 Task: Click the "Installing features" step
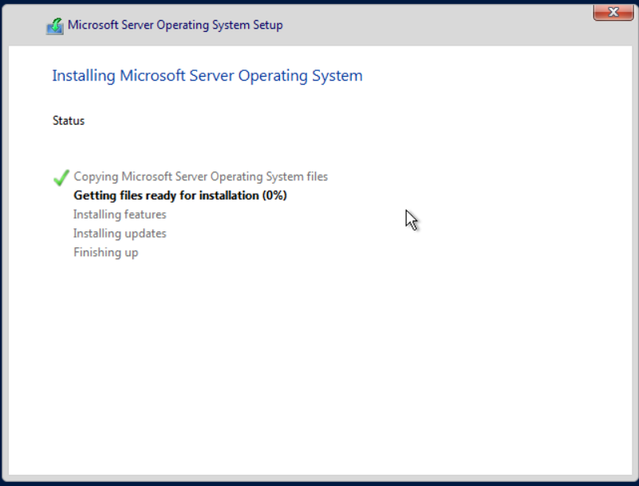pos(120,215)
